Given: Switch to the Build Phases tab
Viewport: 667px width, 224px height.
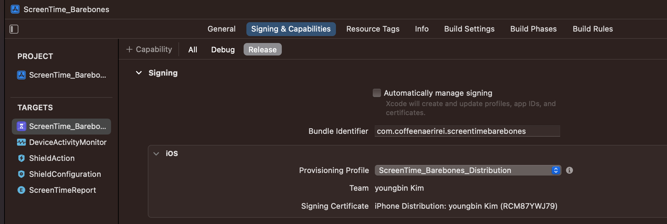Looking at the screenshot, I should [533, 29].
